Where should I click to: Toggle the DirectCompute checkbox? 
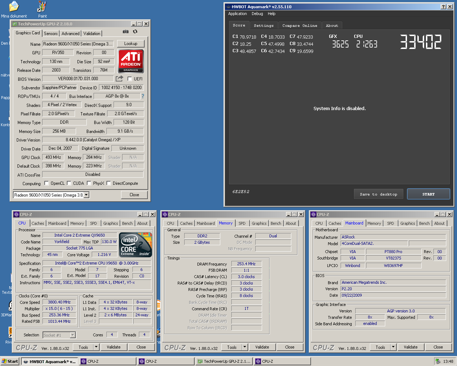click(x=109, y=183)
